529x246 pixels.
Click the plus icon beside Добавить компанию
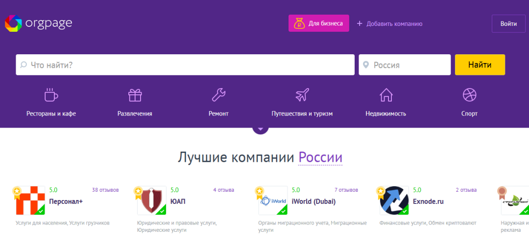pyautogui.click(x=360, y=23)
